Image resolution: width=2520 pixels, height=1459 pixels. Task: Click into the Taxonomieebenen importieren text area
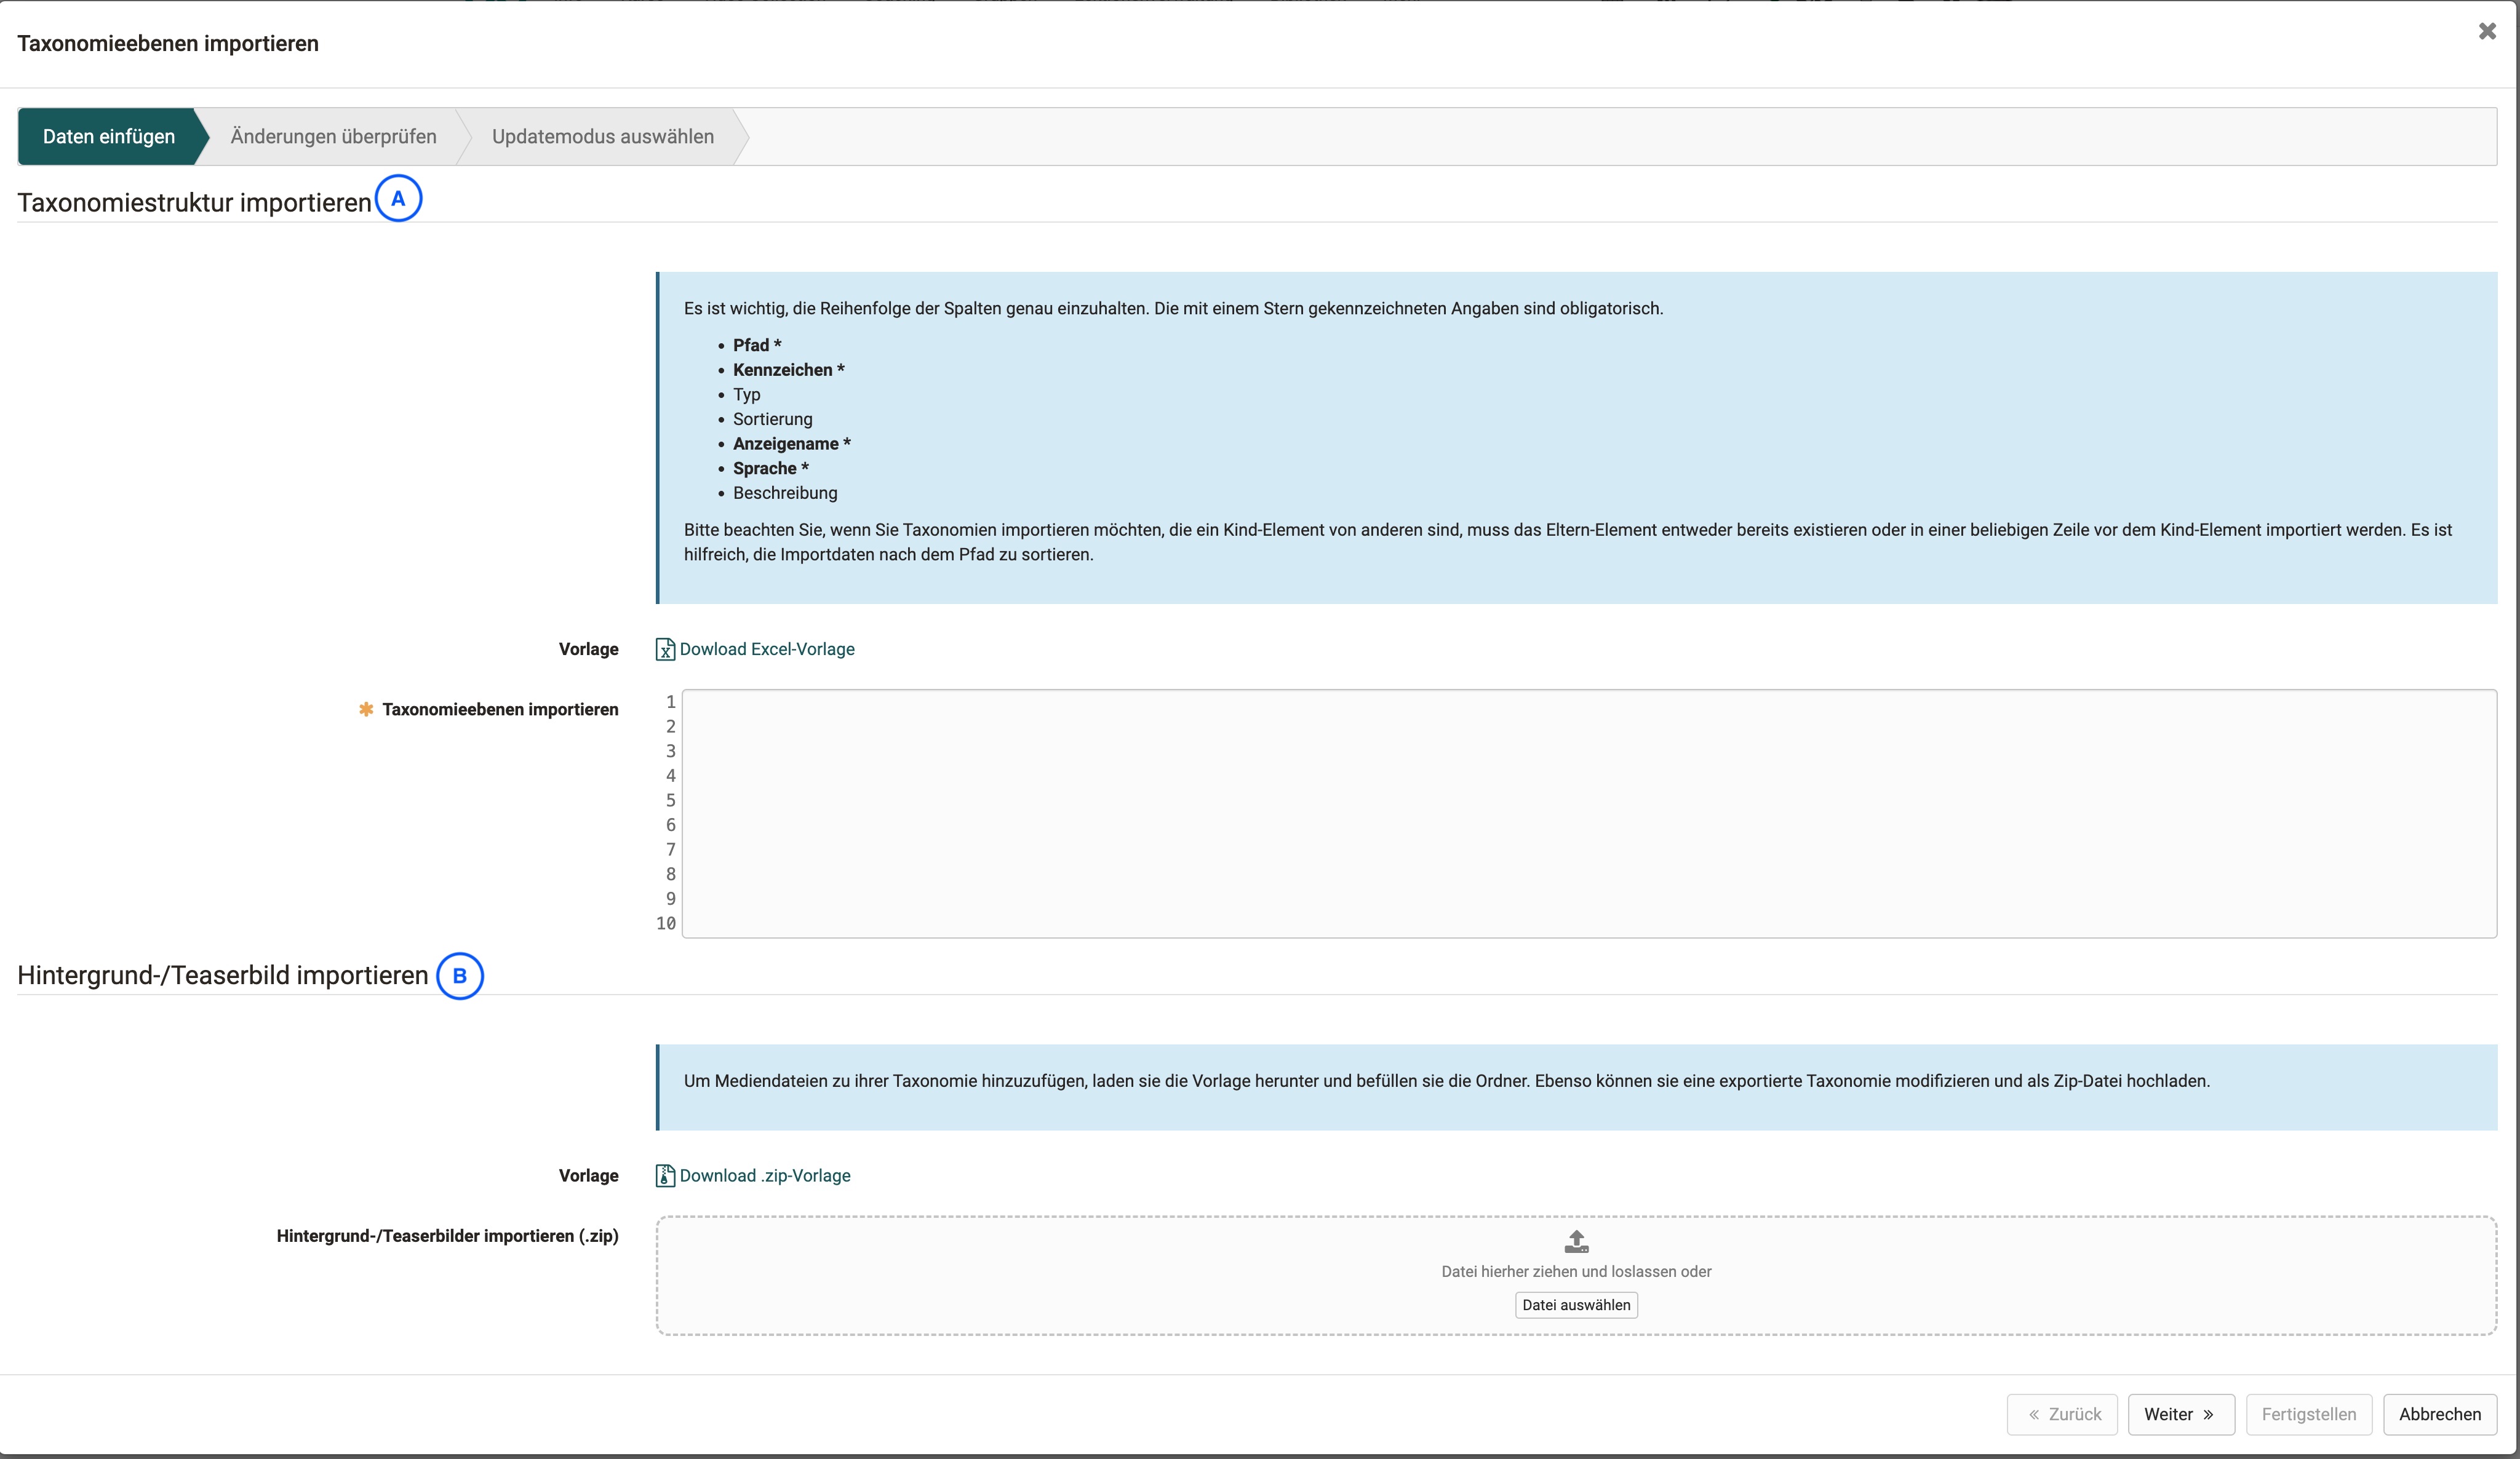pyautogui.click(x=1589, y=813)
